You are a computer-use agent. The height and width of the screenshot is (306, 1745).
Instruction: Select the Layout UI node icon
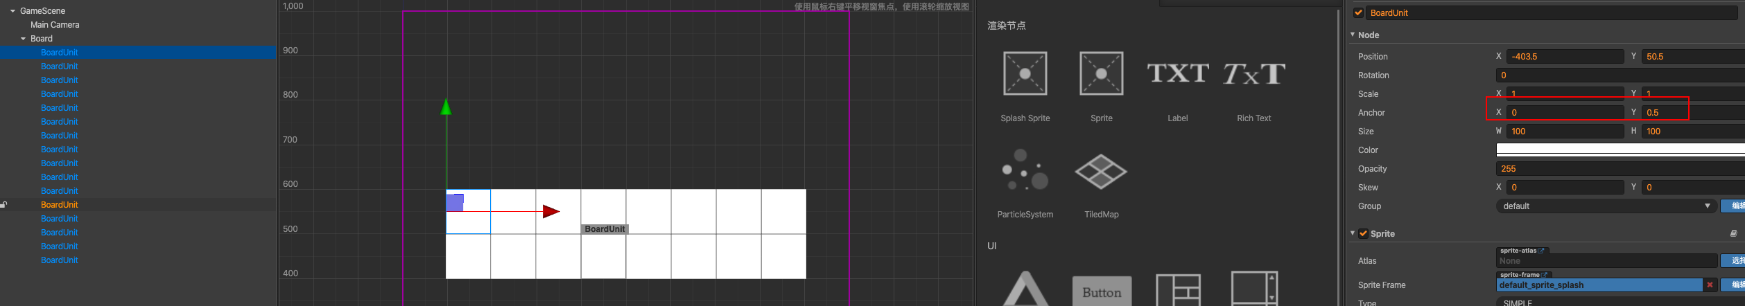(1178, 290)
